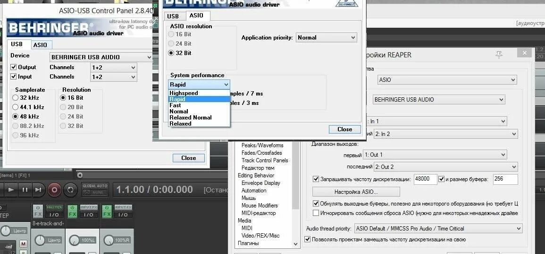Open the I/O routing button on 100%L strip
This screenshot has width=545, height=254.
(x=89, y=214)
